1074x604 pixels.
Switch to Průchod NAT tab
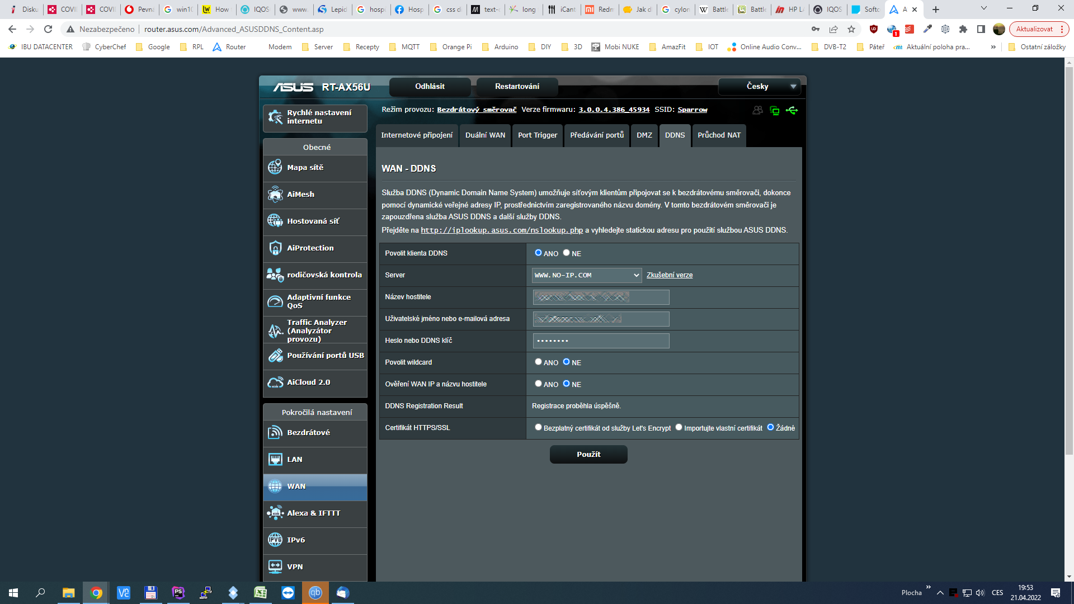pos(719,135)
